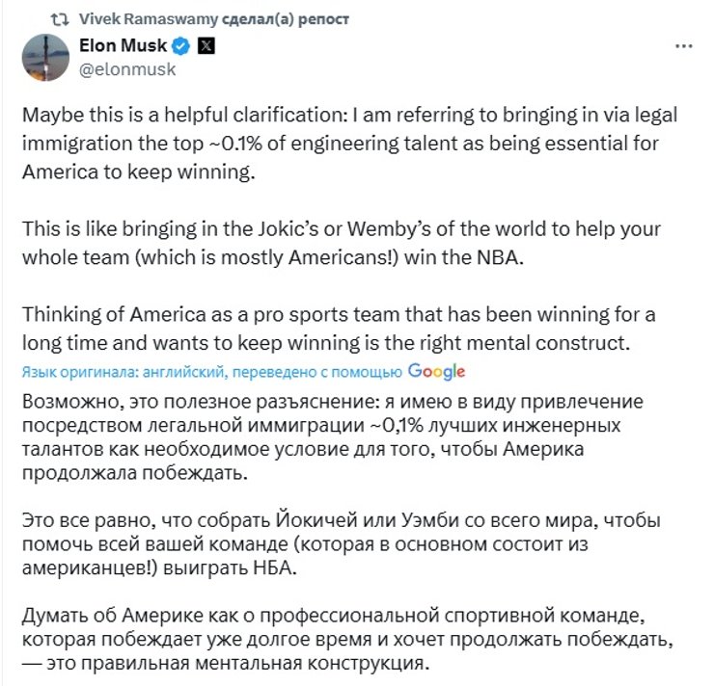The height and width of the screenshot is (686, 714).
Task: Click the X affiliation badge icon
Action: click(206, 45)
